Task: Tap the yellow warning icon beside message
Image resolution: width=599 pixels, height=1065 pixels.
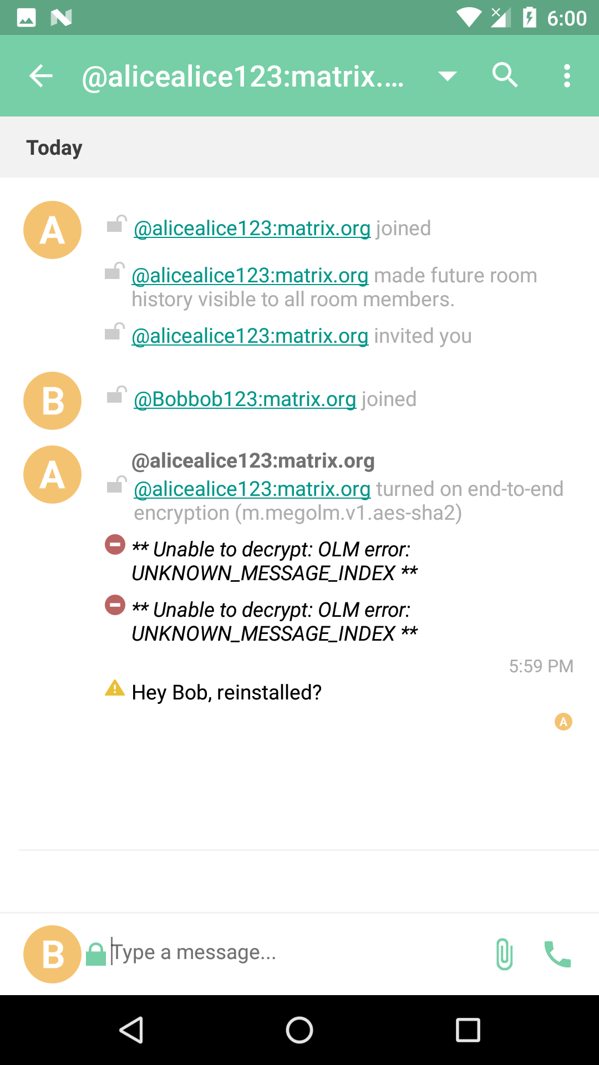Action: 115,688
